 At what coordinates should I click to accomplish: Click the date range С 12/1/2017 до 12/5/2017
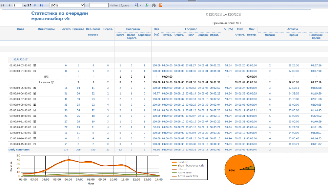click(x=224, y=15)
